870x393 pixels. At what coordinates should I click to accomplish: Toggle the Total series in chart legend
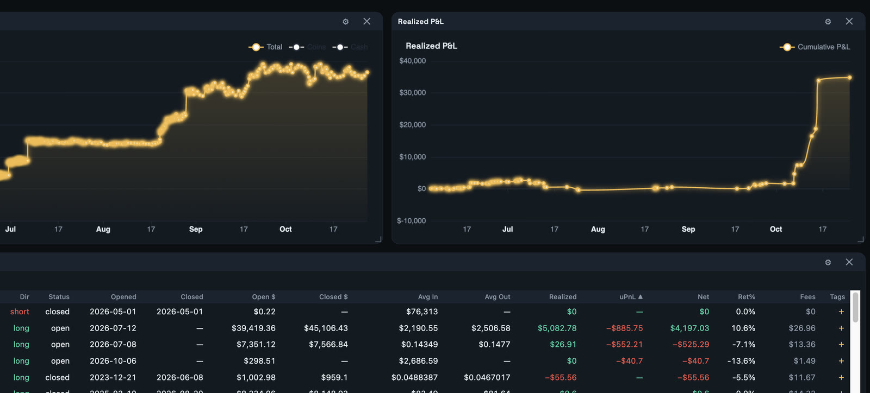pos(265,47)
